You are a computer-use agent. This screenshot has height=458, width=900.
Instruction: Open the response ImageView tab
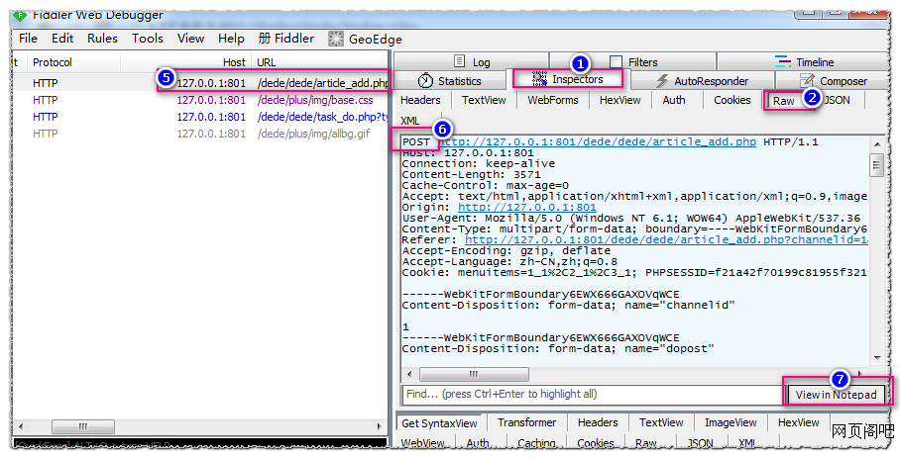(x=731, y=422)
